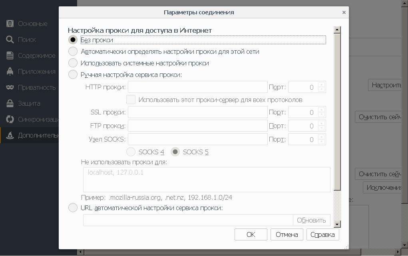The width and height of the screenshot is (408, 256).
Task: Click the Защита lock icon
Action: [10, 103]
